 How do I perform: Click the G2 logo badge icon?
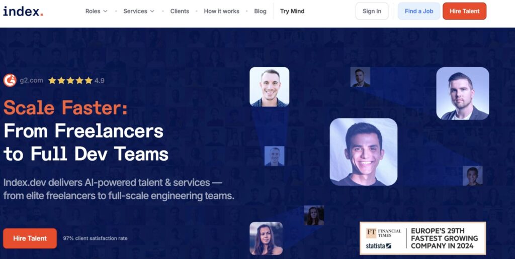pyautogui.click(x=10, y=80)
